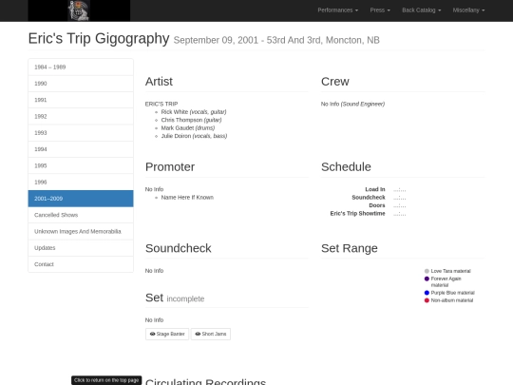Click the site logo in the navbar

pos(79,10)
